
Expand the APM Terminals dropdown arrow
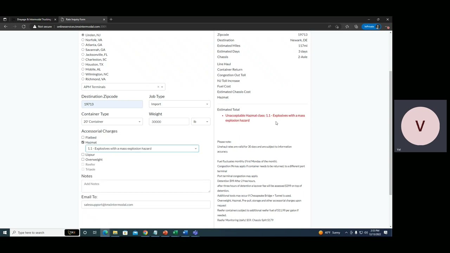pyautogui.click(x=162, y=87)
